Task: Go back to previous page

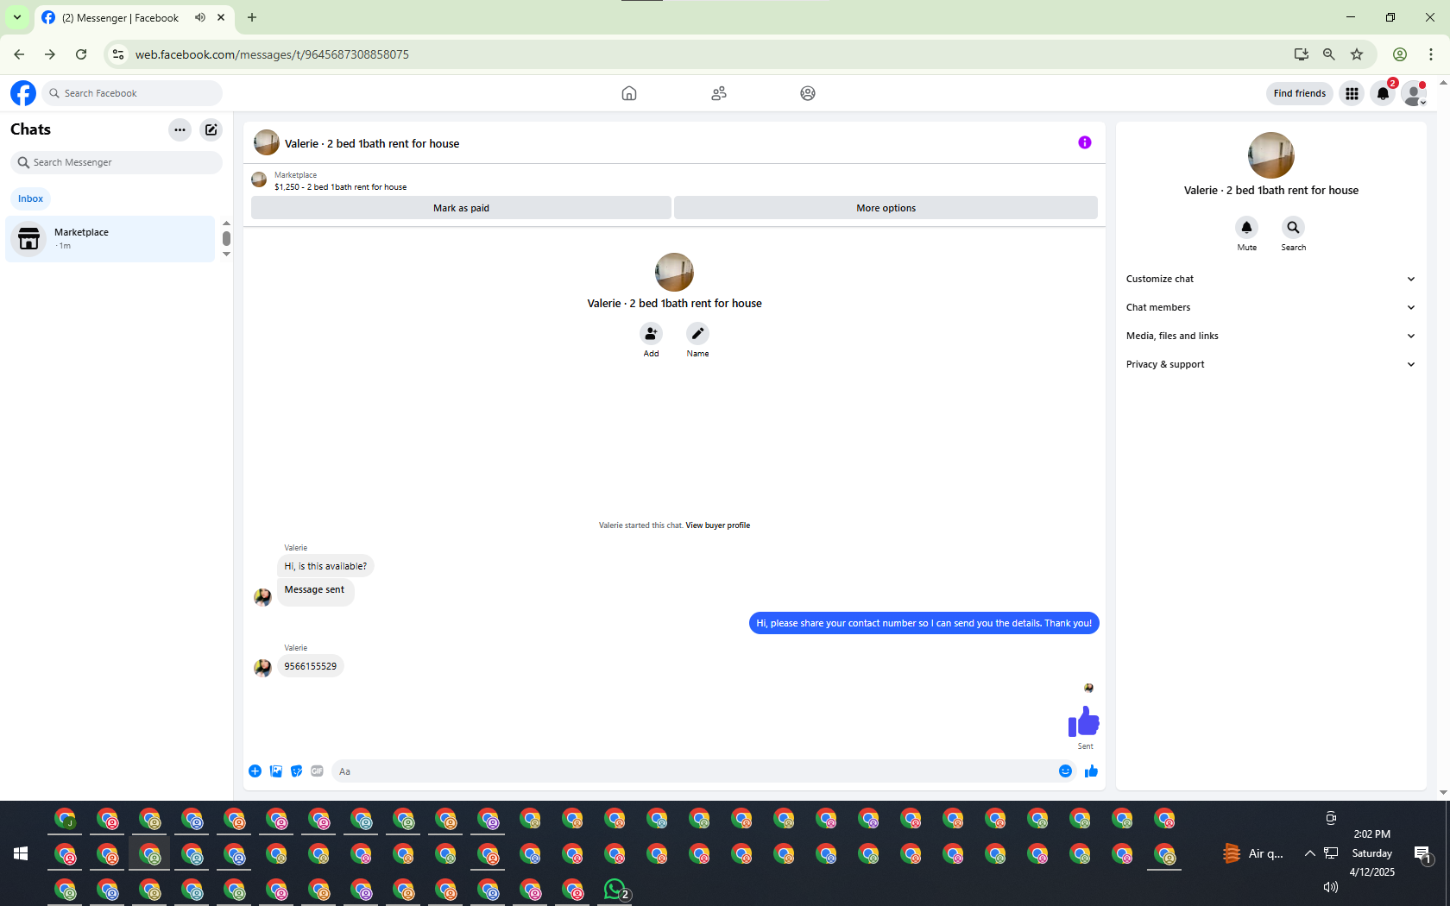Action: 19,54
